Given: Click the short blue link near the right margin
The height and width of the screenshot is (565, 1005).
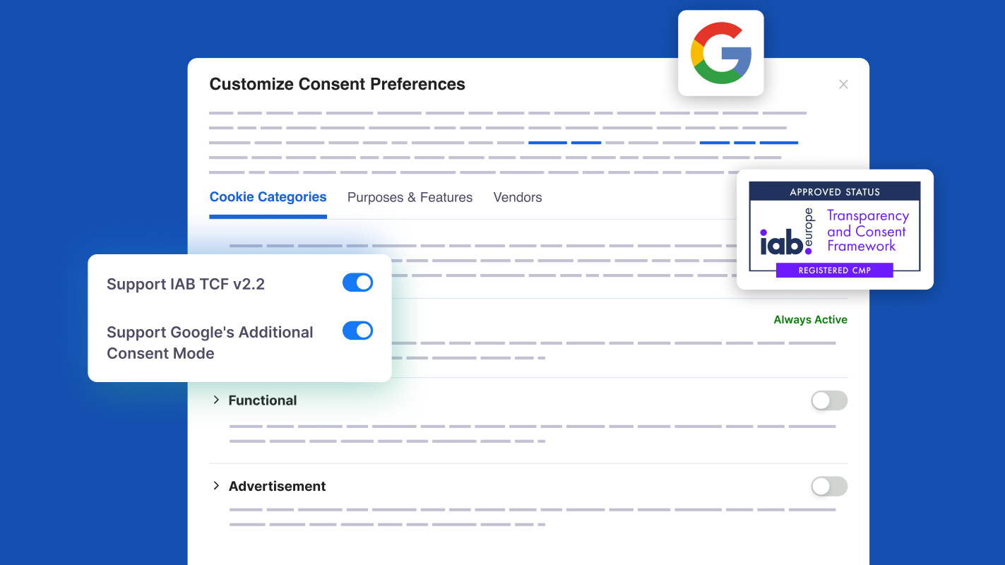Looking at the screenshot, I should point(744,141).
